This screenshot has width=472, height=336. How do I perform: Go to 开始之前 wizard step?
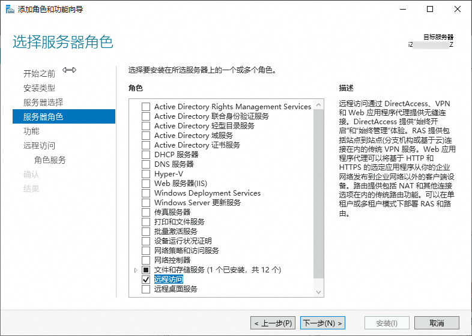coord(40,73)
